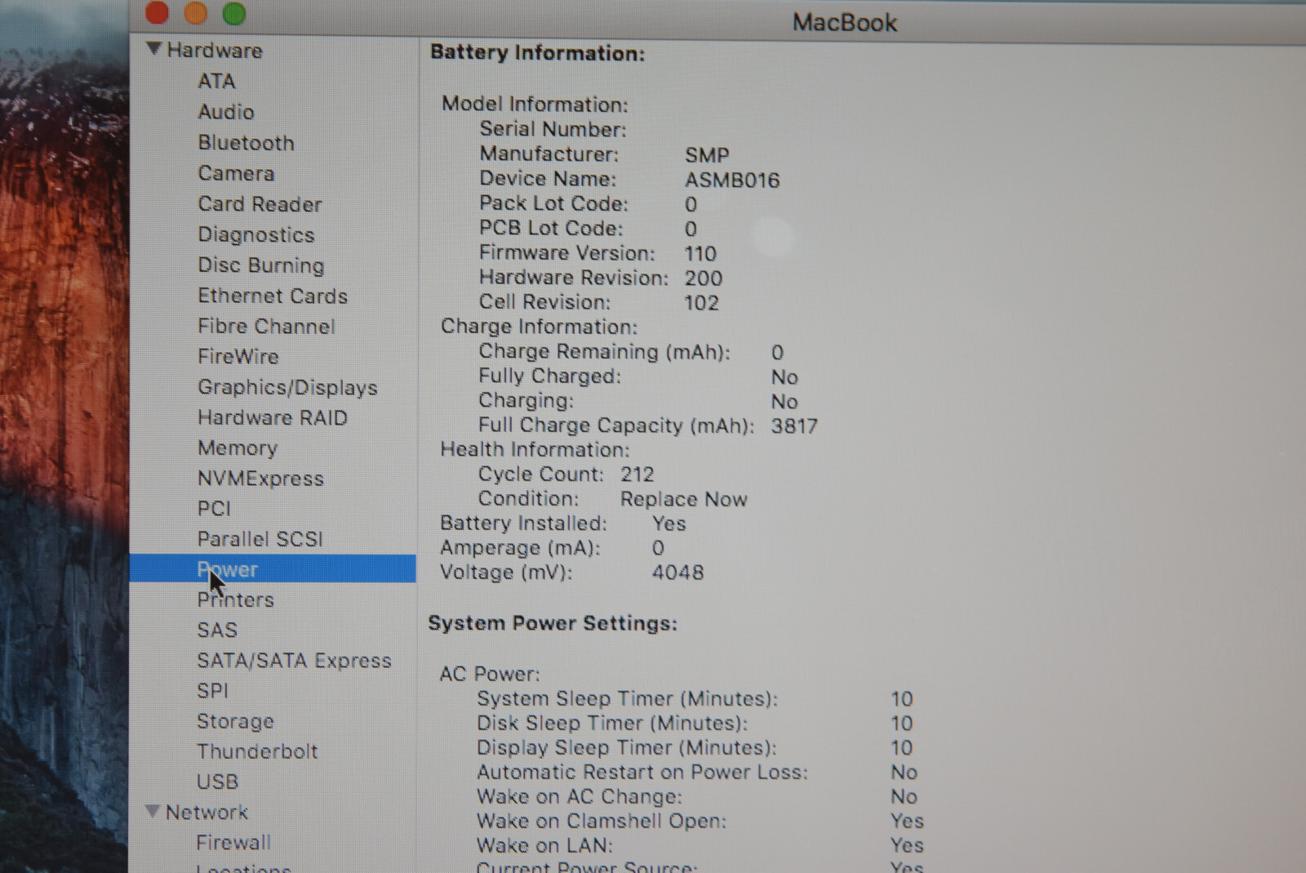
Task: Open the Memory section
Action: pos(238,448)
